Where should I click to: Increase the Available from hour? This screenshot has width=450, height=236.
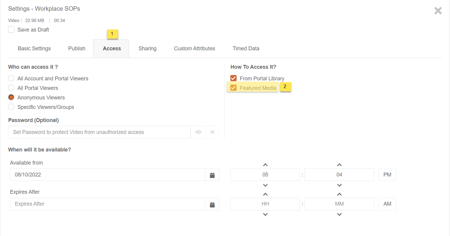point(265,165)
